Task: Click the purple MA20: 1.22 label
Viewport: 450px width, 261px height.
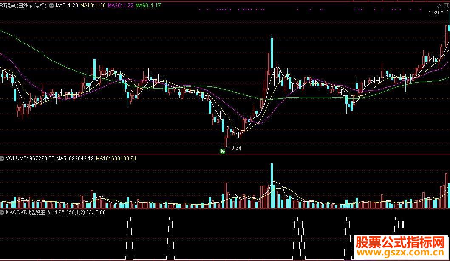Action: (121, 6)
